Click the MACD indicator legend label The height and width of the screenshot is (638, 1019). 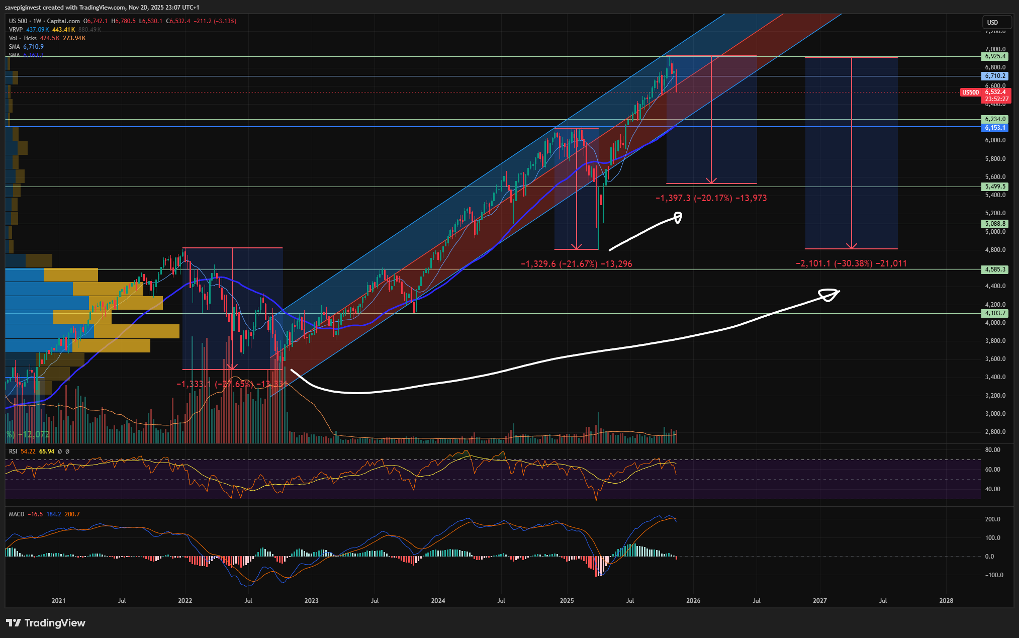point(17,514)
